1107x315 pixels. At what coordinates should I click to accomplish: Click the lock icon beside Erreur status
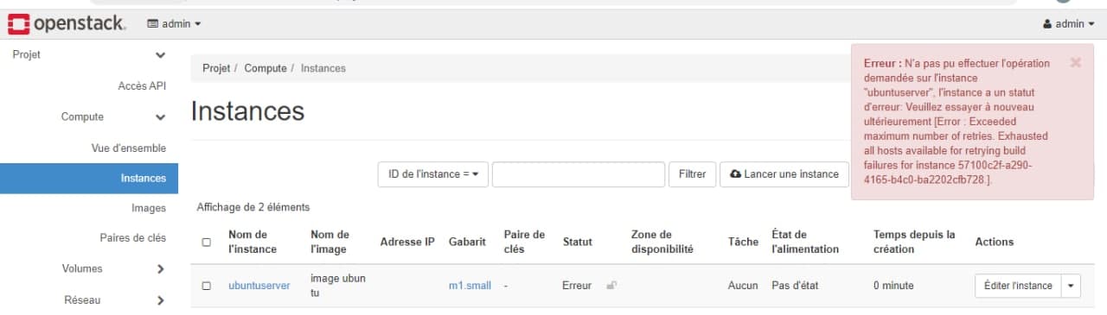coord(611,285)
